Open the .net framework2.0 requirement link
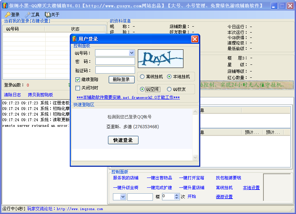The width and height of the screenshot is (296, 214). [x=128, y=97]
